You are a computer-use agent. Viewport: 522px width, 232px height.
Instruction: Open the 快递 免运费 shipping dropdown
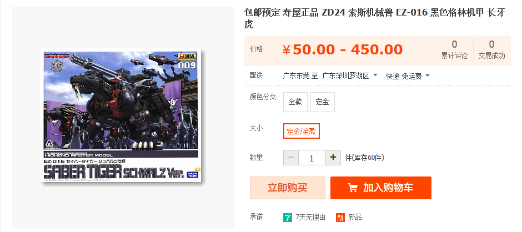coord(408,76)
